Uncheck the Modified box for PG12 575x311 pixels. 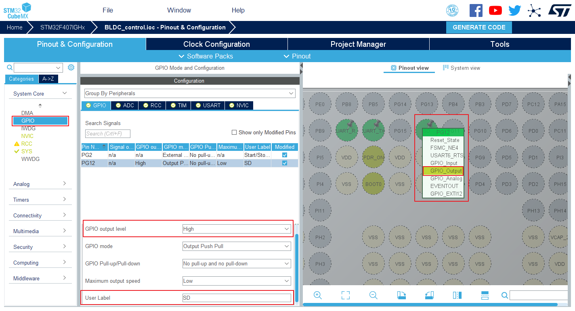pyautogui.click(x=285, y=163)
